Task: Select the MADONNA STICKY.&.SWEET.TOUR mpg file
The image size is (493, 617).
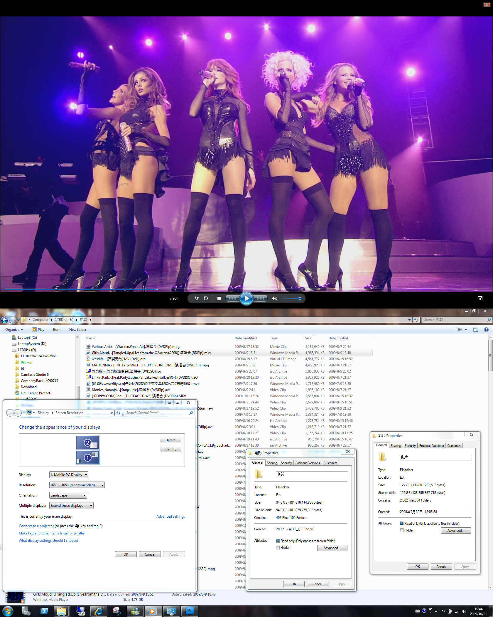Action: tap(229, 365)
